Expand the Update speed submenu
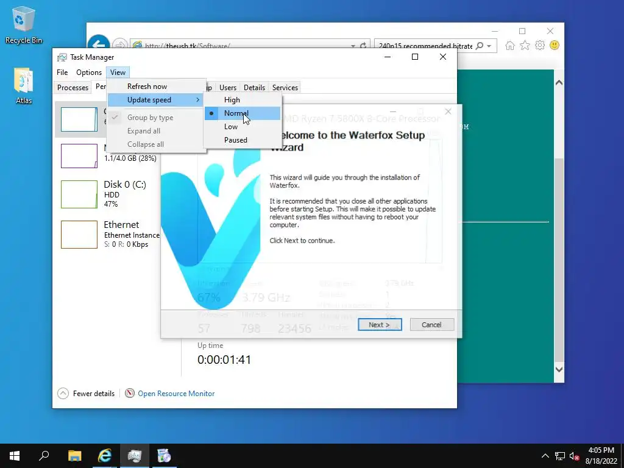Viewport: 624px width, 468px height. (x=157, y=100)
